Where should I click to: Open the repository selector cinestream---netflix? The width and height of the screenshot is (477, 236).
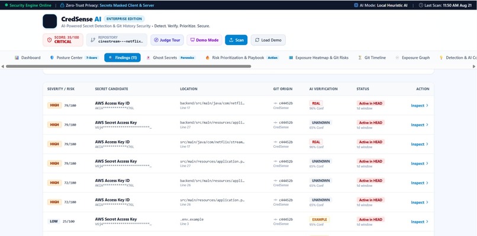point(117,40)
